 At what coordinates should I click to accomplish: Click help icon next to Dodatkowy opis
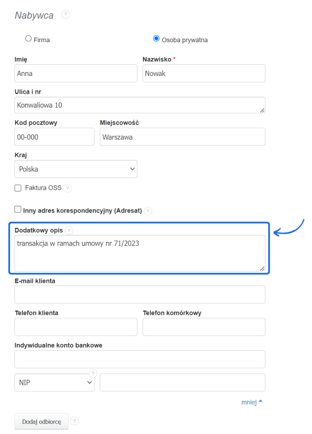(69, 231)
